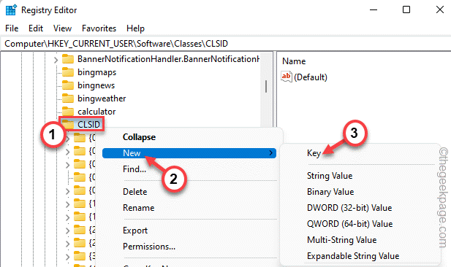The width and height of the screenshot is (451, 267).
Task: Open the New submenu
Action: pos(189,153)
